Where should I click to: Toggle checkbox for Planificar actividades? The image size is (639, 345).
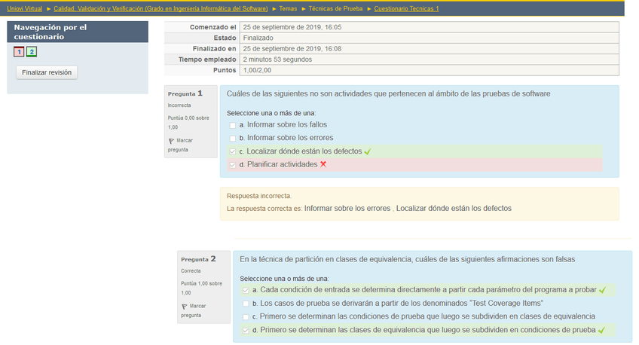coord(233,165)
